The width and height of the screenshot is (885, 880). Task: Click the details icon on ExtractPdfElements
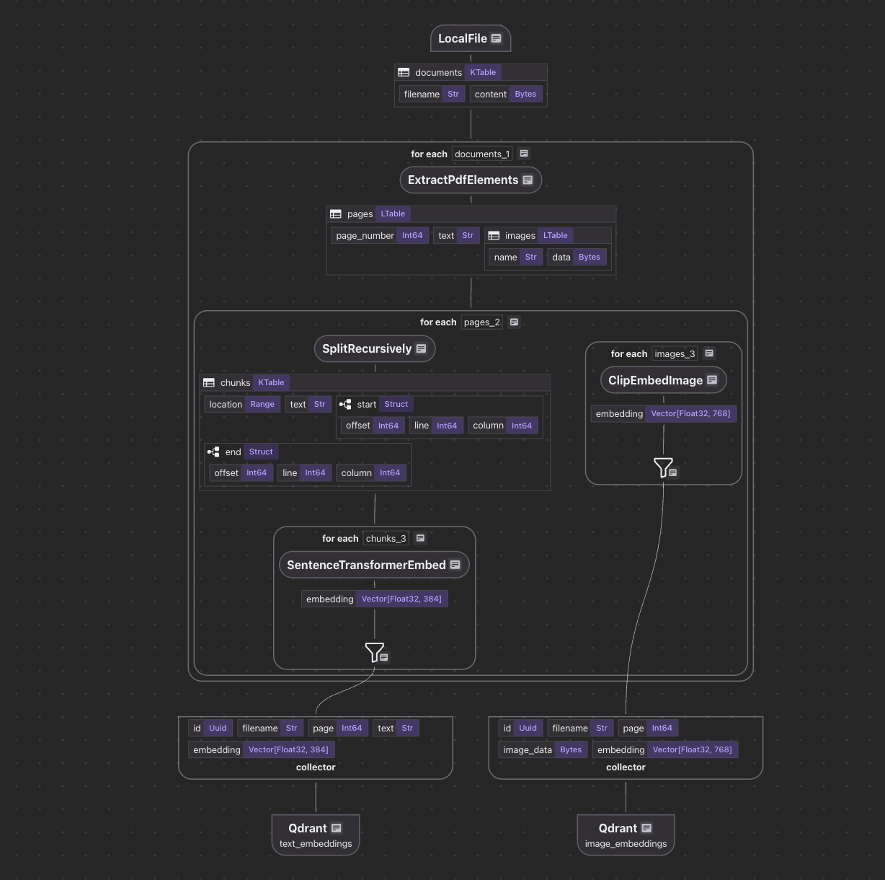528,180
